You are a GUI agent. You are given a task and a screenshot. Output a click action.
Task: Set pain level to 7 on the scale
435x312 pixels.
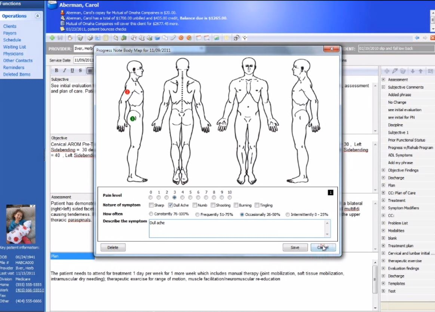(206, 197)
